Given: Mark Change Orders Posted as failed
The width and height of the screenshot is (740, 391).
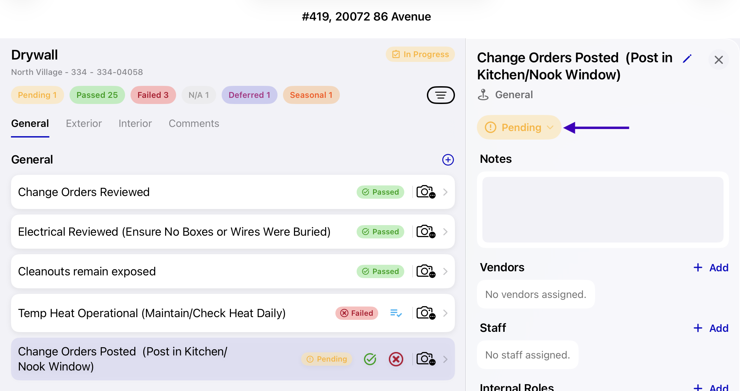Looking at the screenshot, I should click(396, 359).
